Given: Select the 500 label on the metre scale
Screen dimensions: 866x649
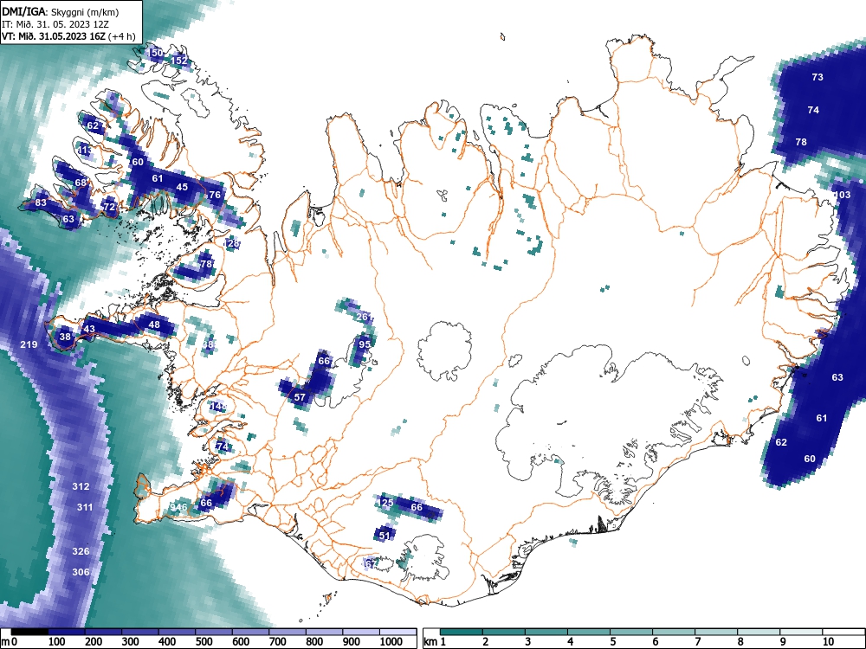Looking at the screenshot, I should [204, 641].
